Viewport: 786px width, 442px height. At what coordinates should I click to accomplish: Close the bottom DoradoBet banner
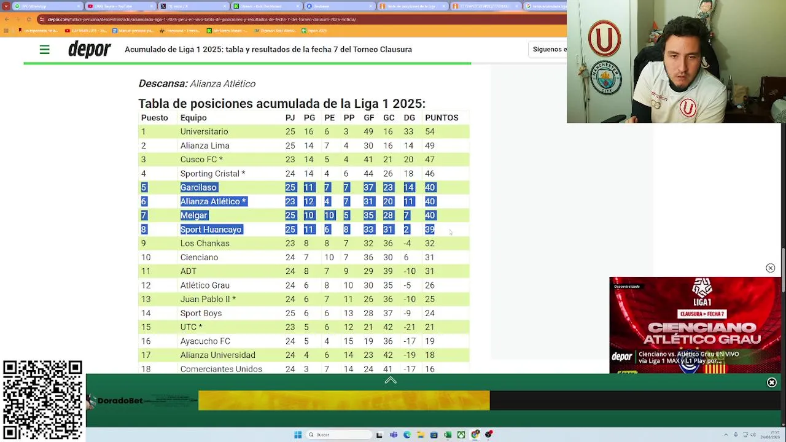[x=772, y=382]
